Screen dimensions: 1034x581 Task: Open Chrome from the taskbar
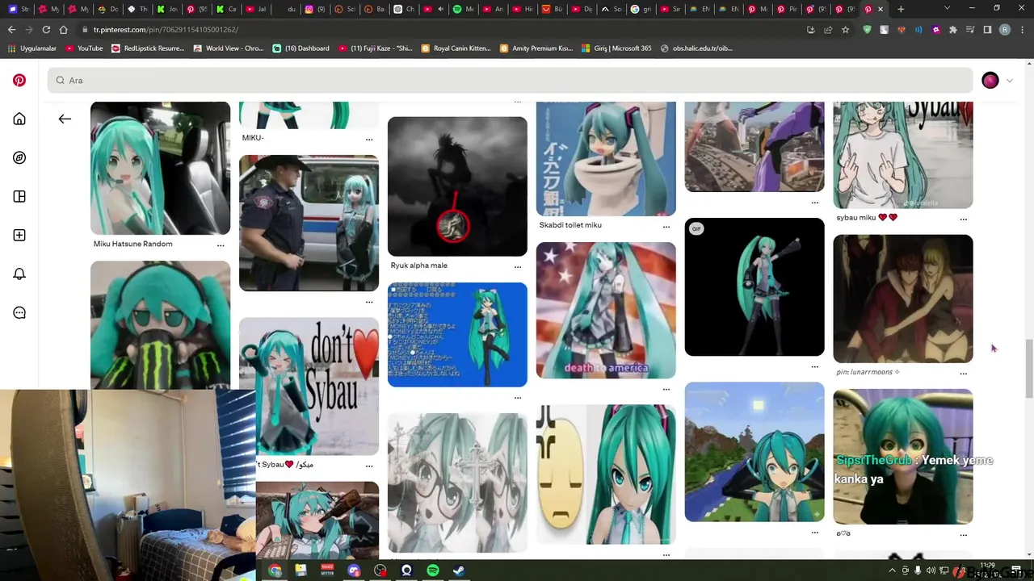click(x=275, y=571)
